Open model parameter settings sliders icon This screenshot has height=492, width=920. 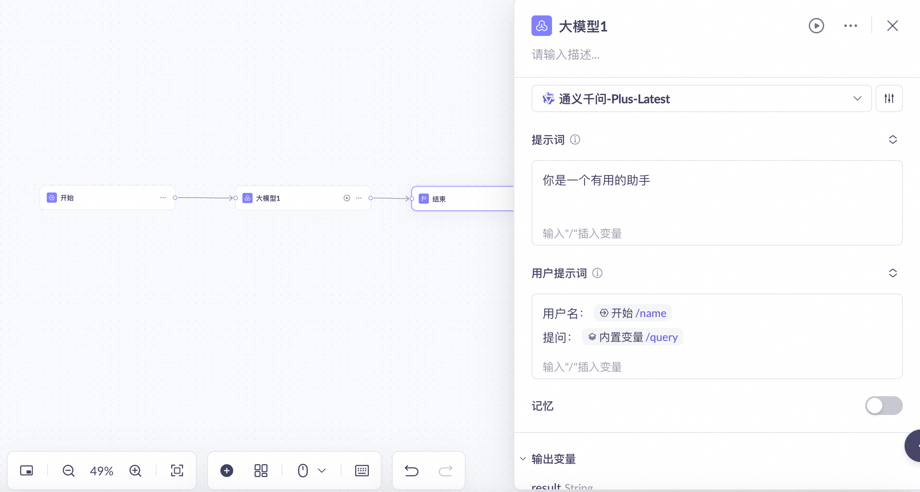[889, 98]
